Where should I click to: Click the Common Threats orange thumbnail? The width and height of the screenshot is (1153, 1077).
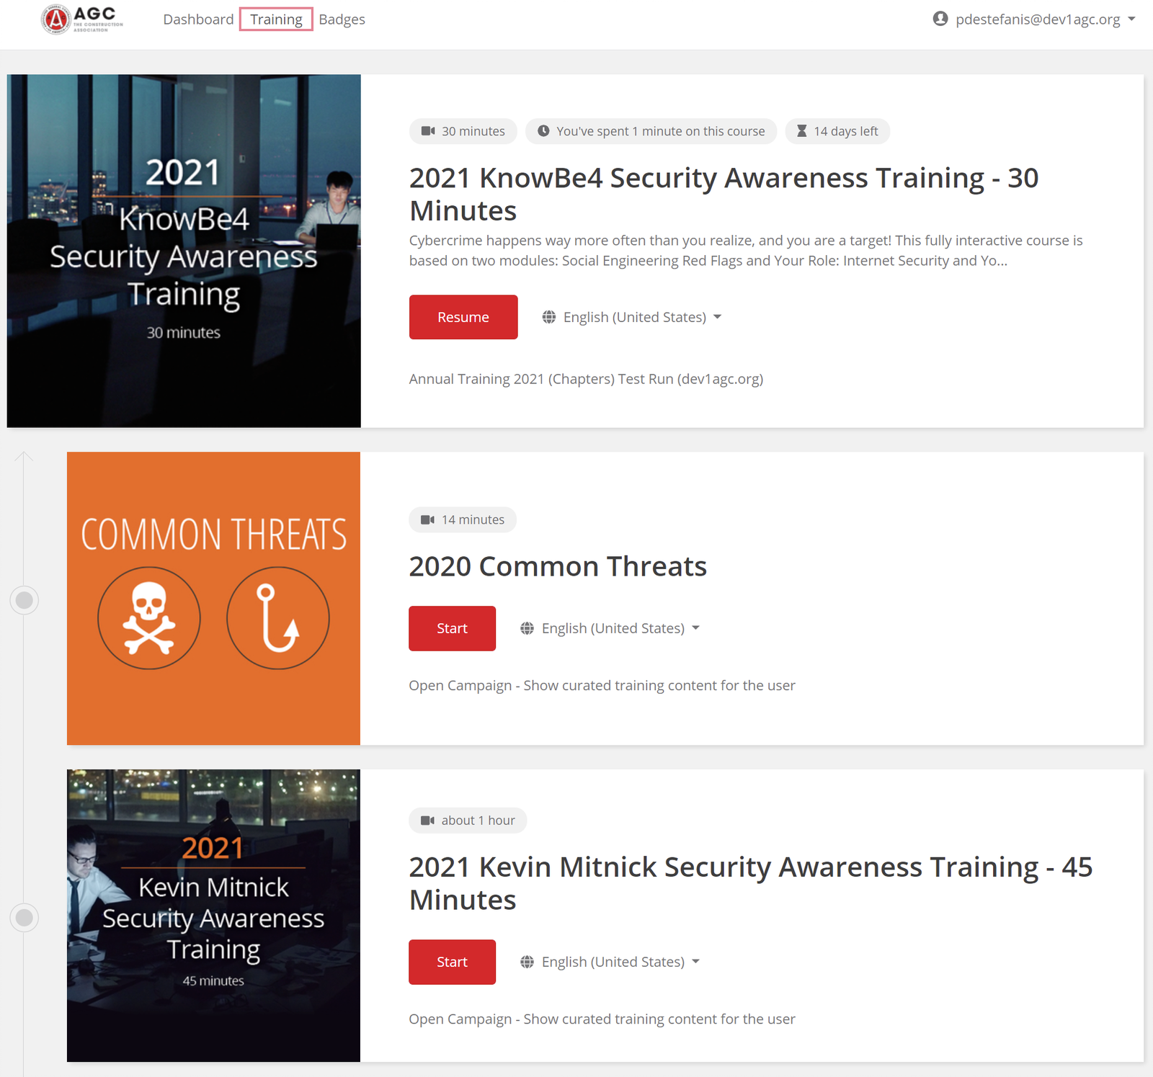click(213, 598)
